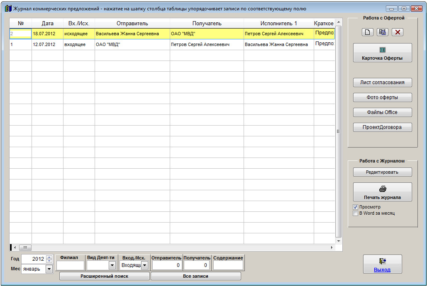Image resolution: width=427 pixels, height=286 pixels.
Task: Open Лист согласования
Action: (382, 82)
